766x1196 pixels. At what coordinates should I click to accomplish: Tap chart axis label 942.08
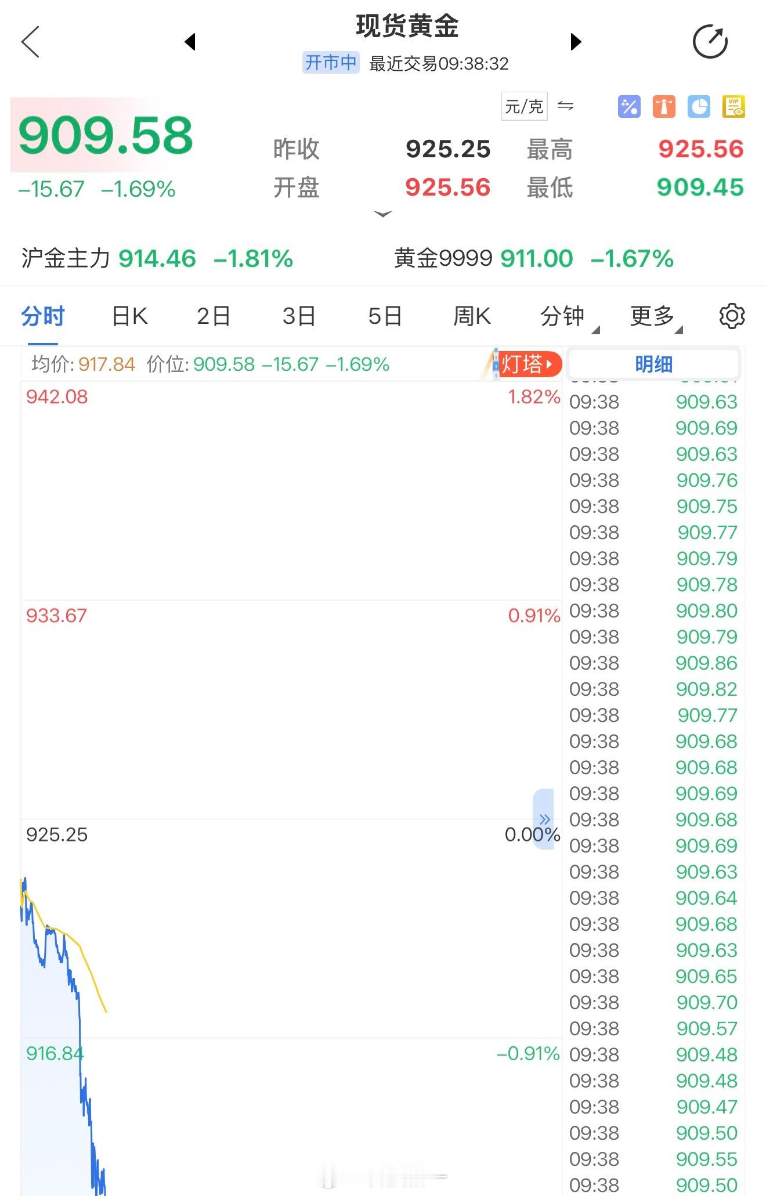point(57,397)
